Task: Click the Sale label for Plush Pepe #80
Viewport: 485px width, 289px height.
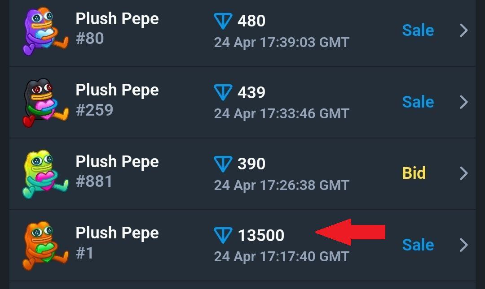Action: point(418,30)
